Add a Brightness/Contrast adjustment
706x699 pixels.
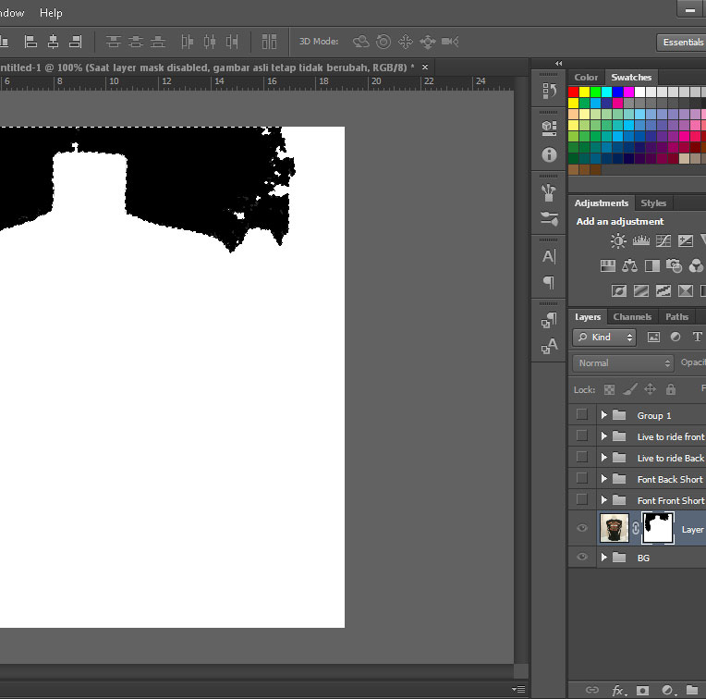click(618, 241)
